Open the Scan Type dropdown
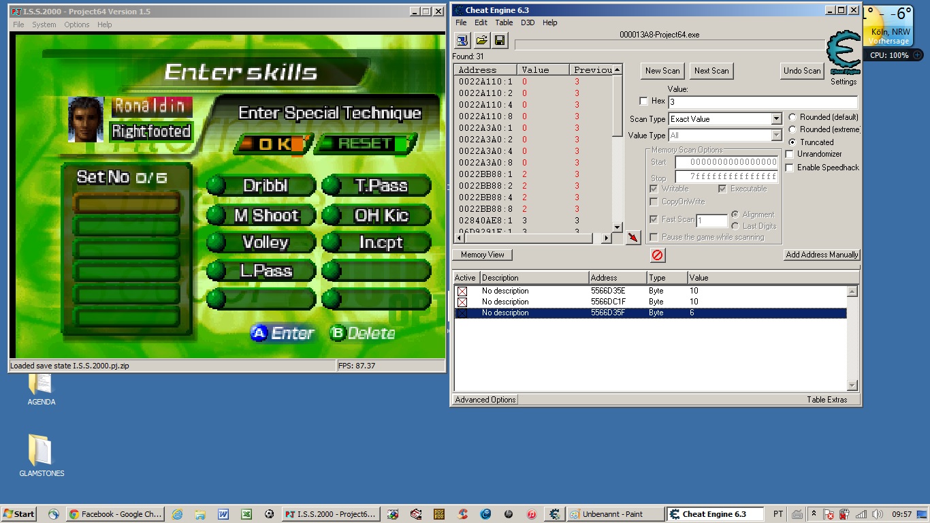The width and height of the screenshot is (930, 523). [x=776, y=119]
